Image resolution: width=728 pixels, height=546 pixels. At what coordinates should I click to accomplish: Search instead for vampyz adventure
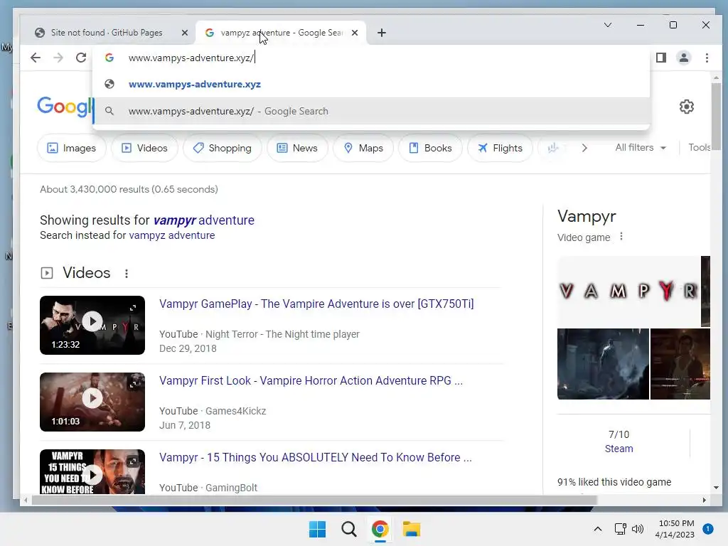click(172, 235)
